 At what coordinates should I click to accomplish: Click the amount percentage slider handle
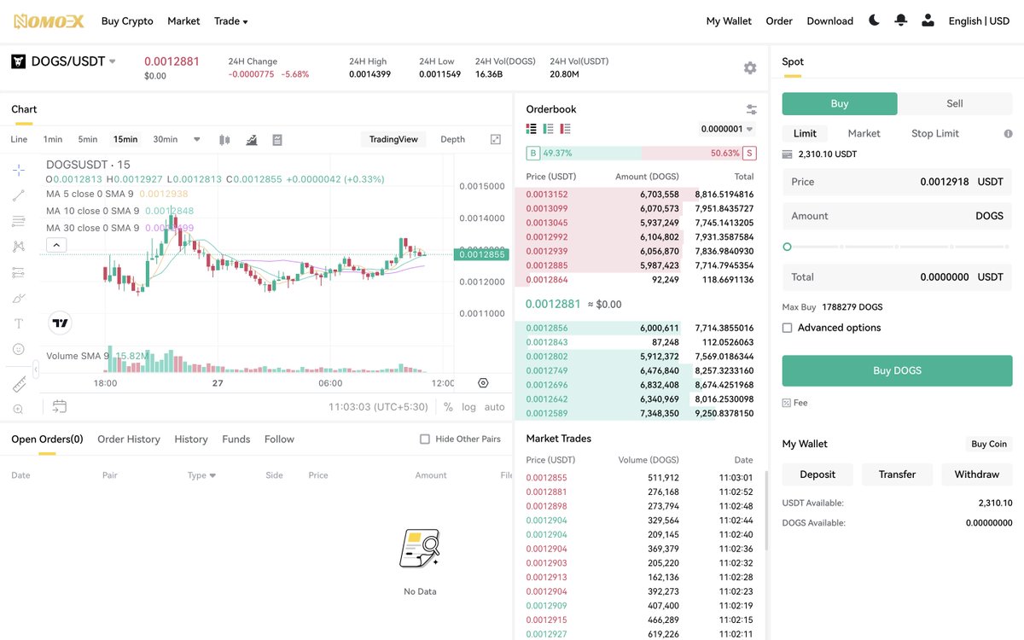tap(787, 247)
